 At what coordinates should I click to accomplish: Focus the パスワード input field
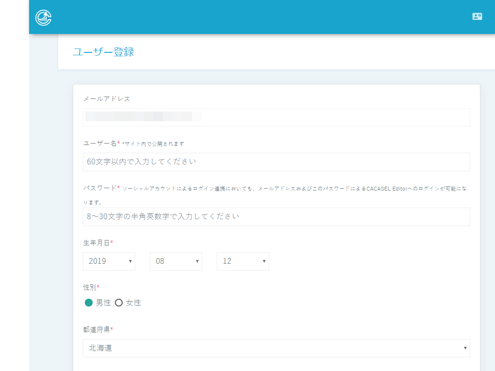276,216
